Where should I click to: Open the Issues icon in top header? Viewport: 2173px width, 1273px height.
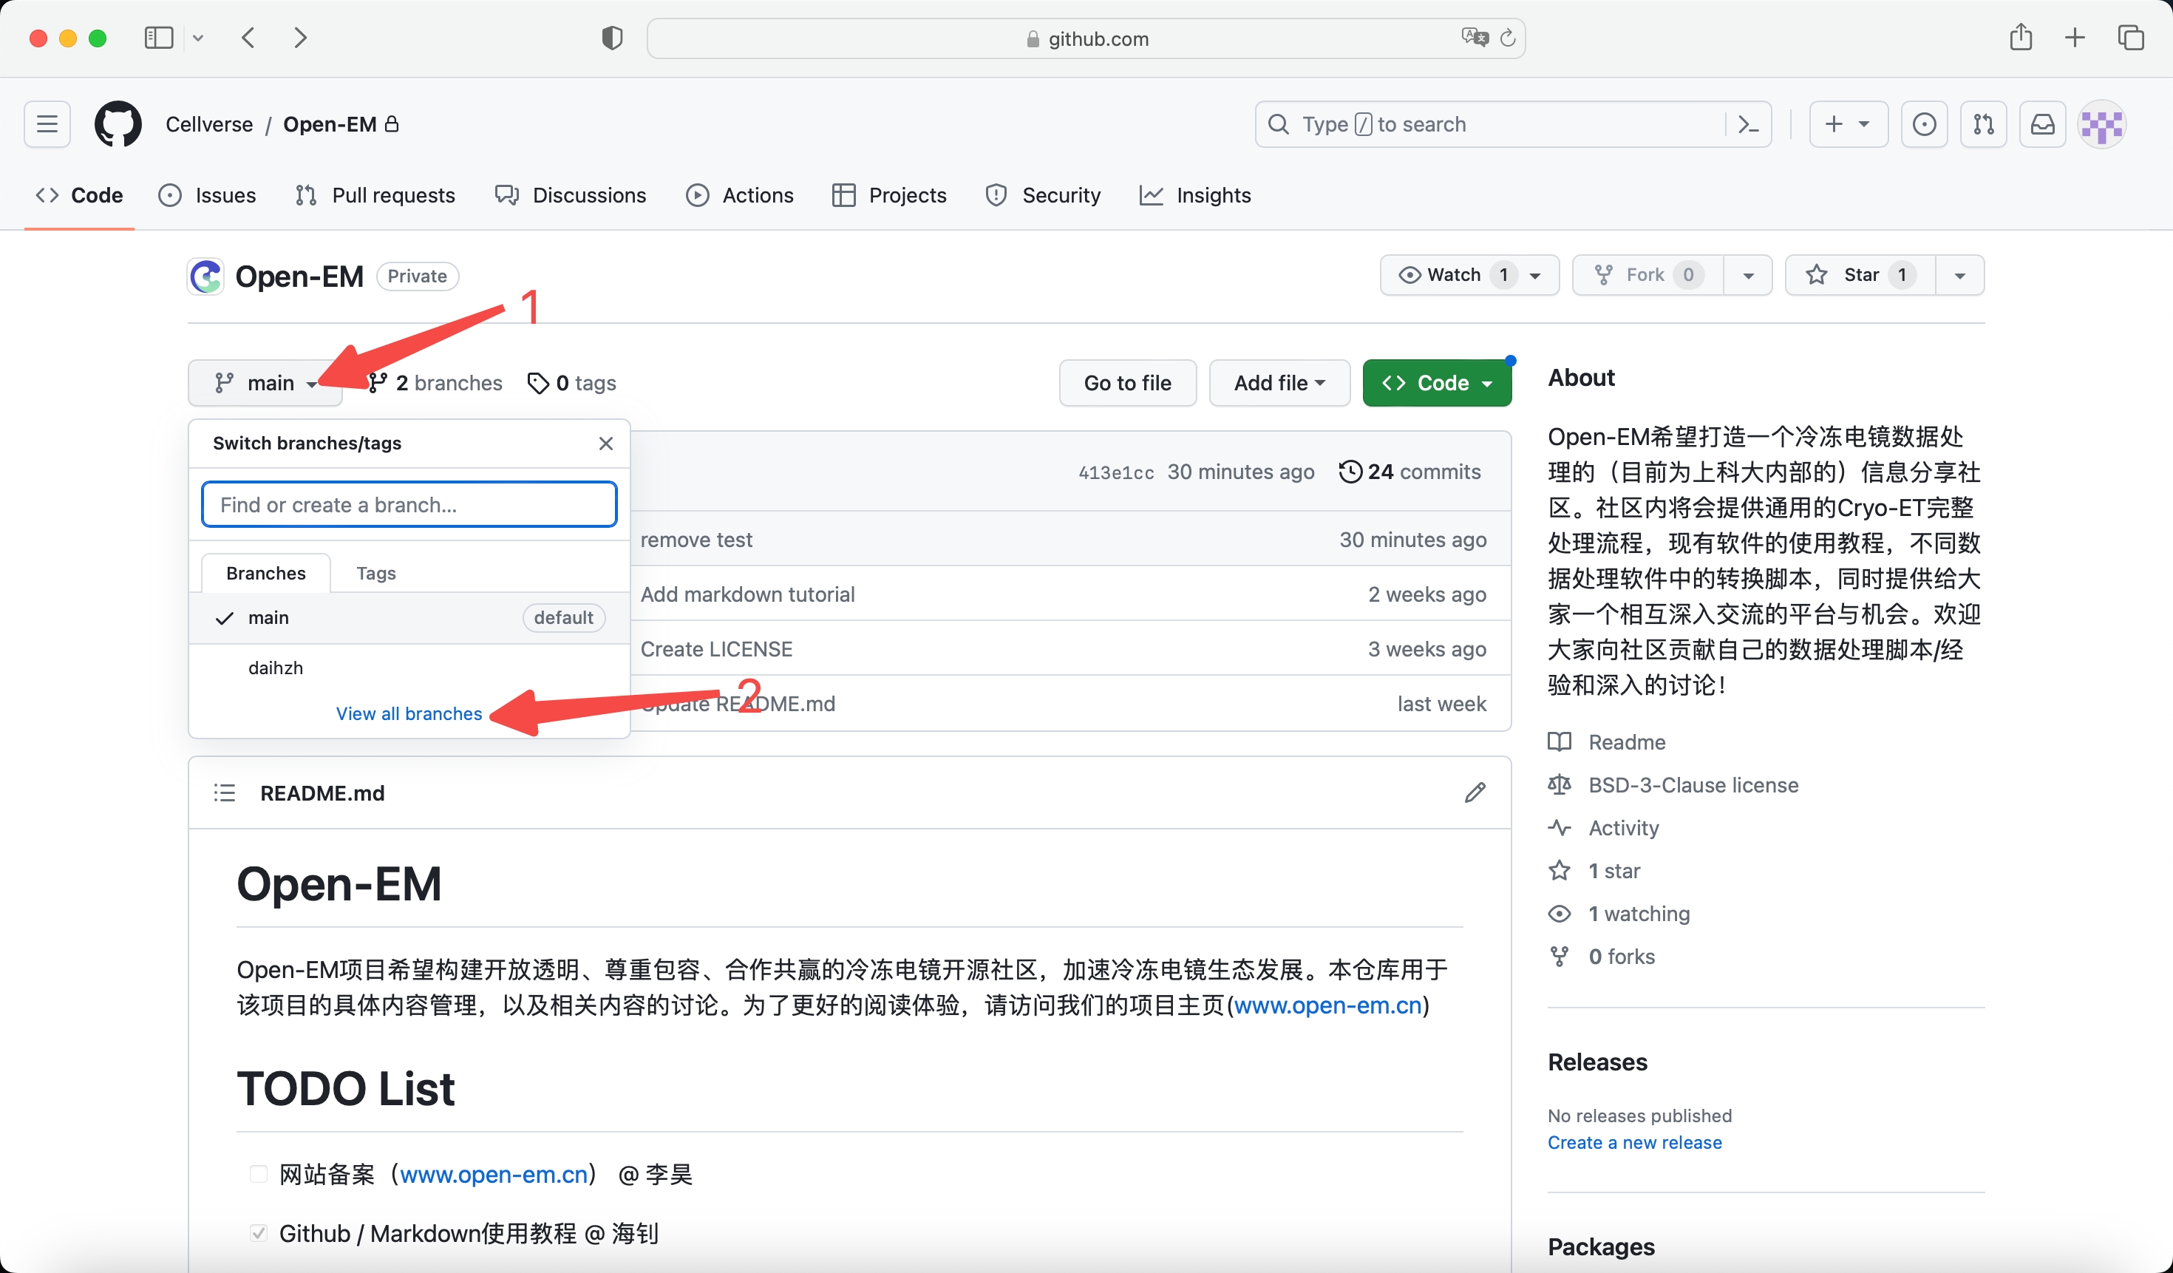click(1924, 124)
